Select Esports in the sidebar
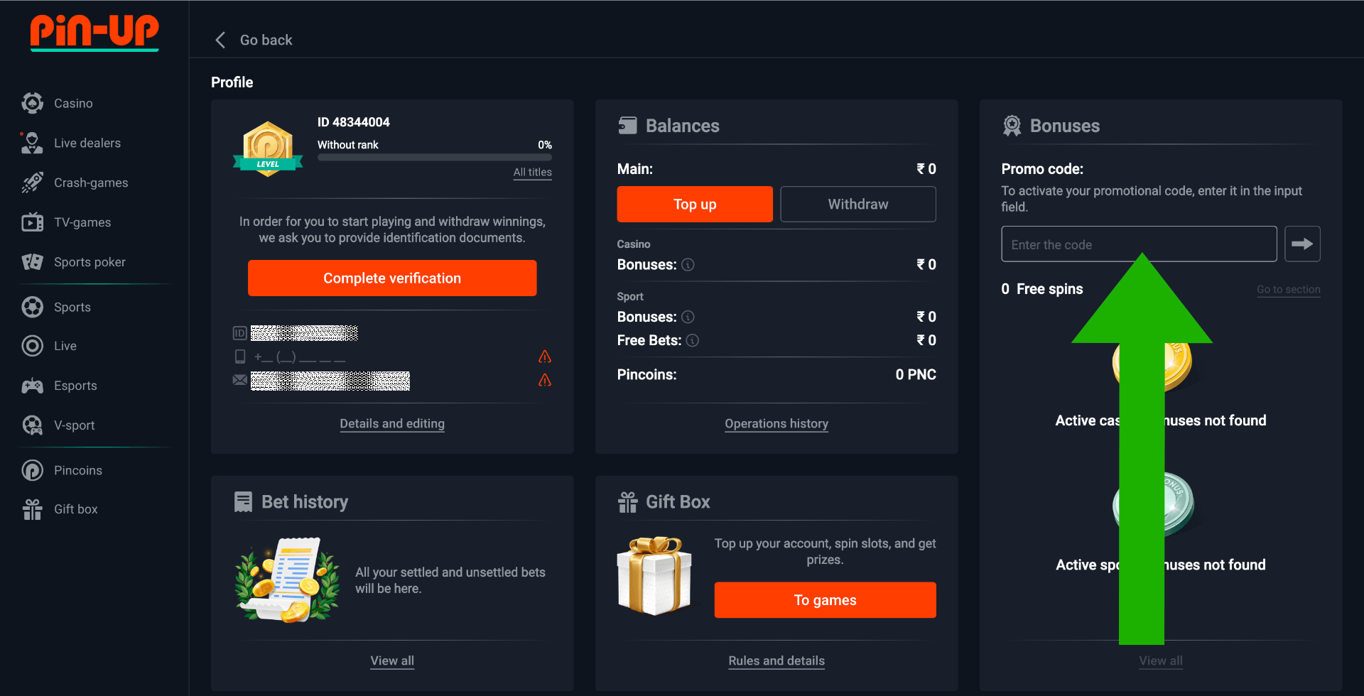 pos(75,386)
